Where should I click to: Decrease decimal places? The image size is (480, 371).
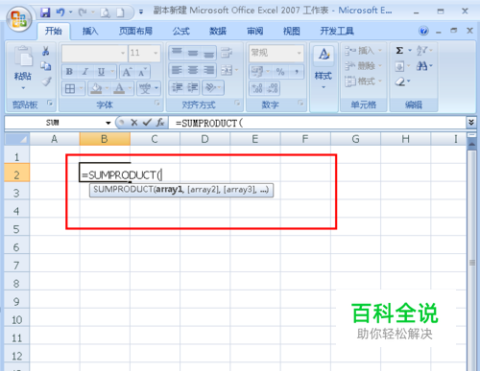pyautogui.click(x=273, y=88)
